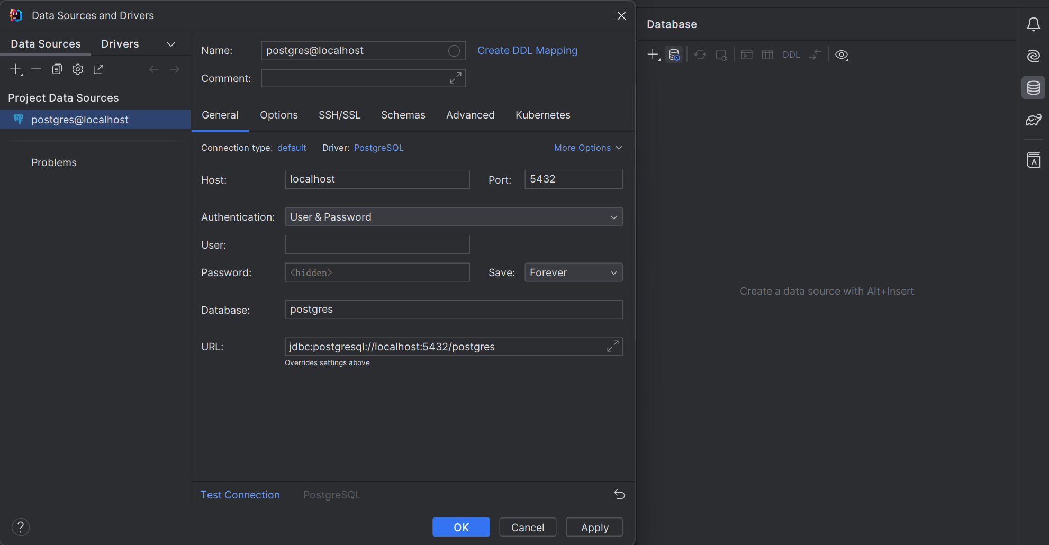Open the bottom icon in right sidebar
This screenshot has width=1049, height=545.
[x=1034, y=160]
